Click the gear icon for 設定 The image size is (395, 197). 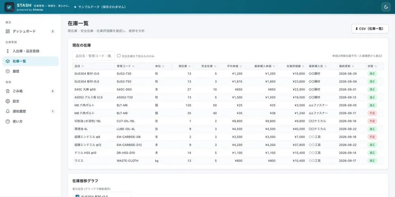[8, 101]
